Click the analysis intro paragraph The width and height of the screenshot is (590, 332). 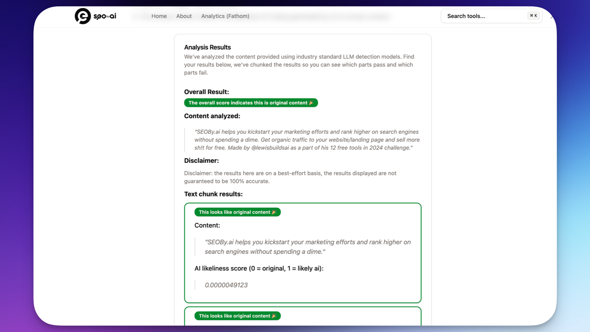tap(299, 65)
